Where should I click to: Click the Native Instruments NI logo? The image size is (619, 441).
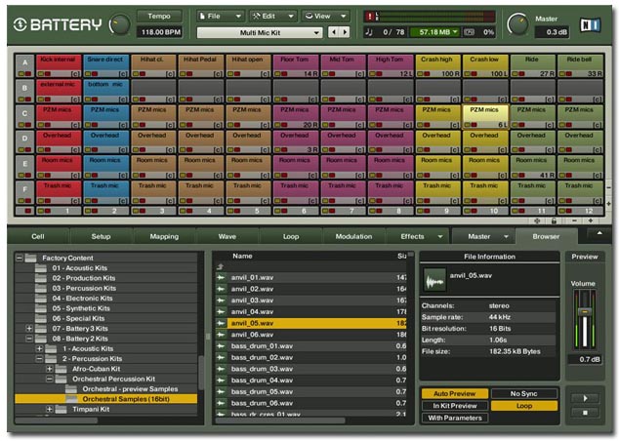[x=590, y=25]
